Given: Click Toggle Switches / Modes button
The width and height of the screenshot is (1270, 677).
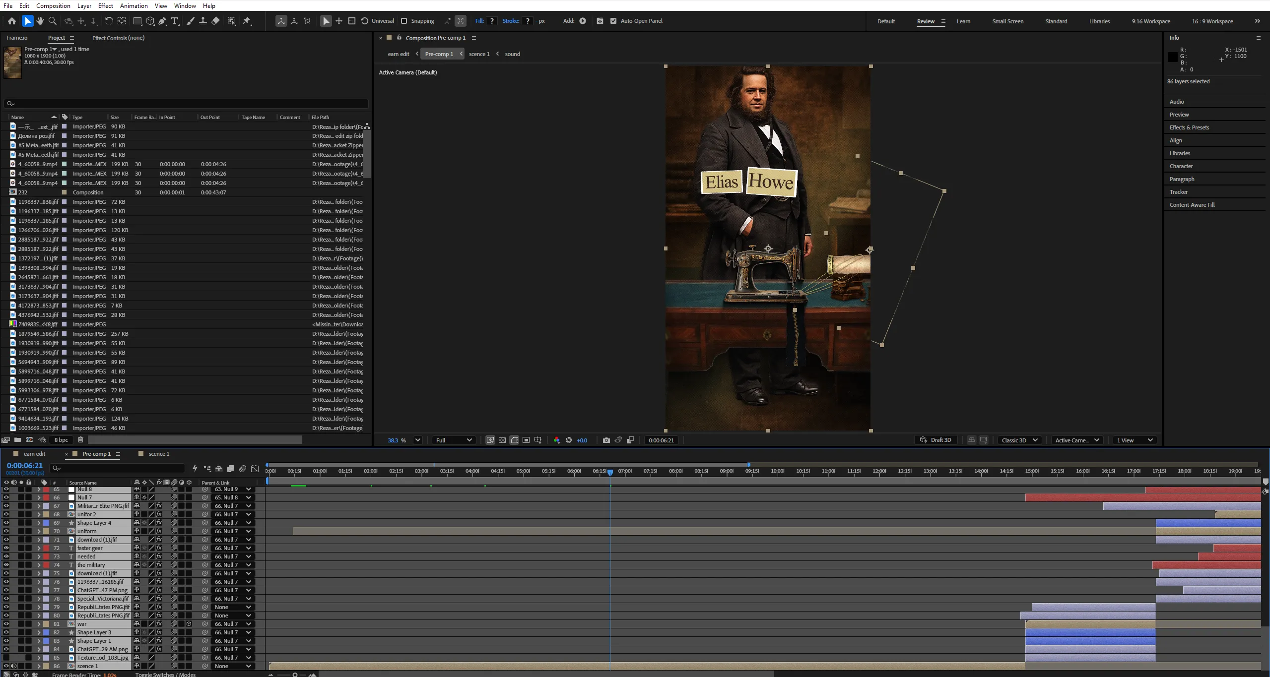Looking at the screenshot, I should coord(165,675).
